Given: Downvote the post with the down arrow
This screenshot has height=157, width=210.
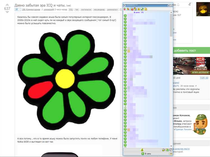Looking at the screenshot, I should tap(7, 12).
